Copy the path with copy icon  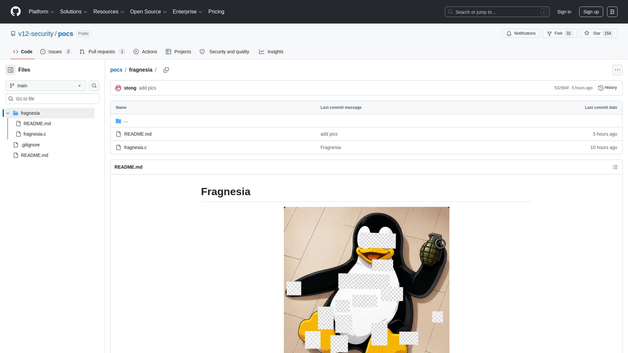pos(166,70)
